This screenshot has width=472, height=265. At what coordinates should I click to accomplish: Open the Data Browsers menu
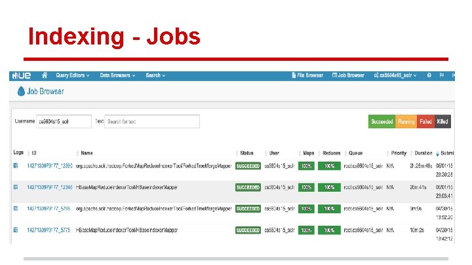(117, 75)
